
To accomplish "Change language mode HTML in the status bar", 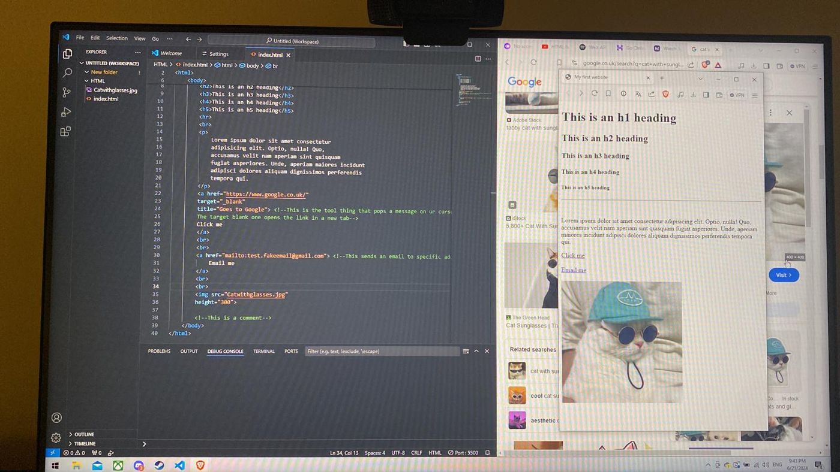I will point(435,453).
